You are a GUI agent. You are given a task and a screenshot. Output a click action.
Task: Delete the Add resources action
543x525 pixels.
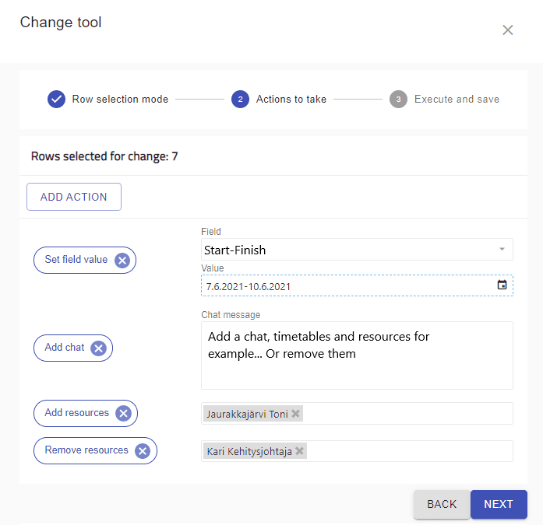coord(123,413)
